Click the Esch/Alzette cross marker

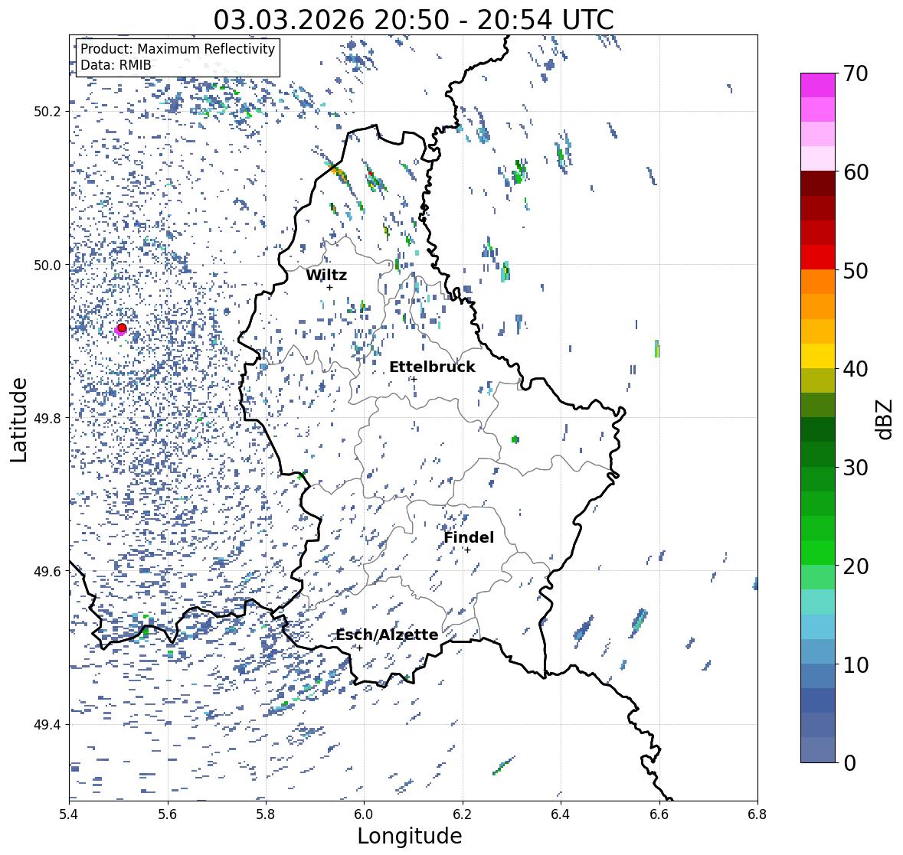[x=359, y=648]
